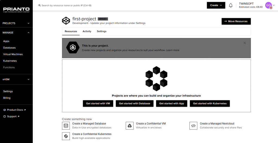Click the Move Resources button
This screenshot has width=278, height=143.
(x=236, y=21)
